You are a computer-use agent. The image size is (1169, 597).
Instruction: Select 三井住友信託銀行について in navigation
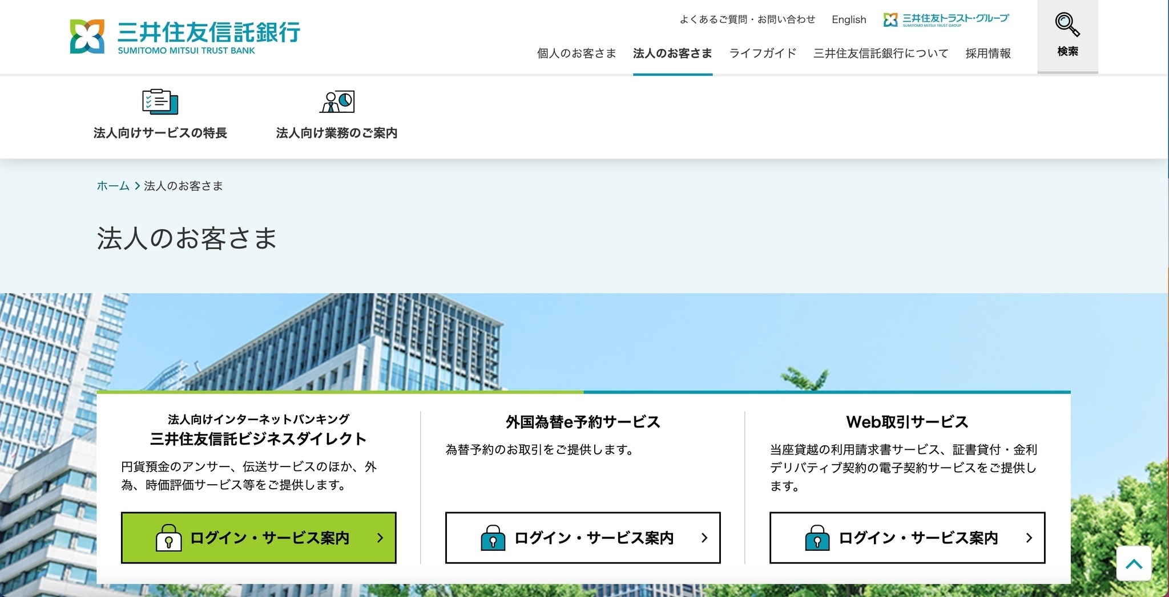coord(880,53)
